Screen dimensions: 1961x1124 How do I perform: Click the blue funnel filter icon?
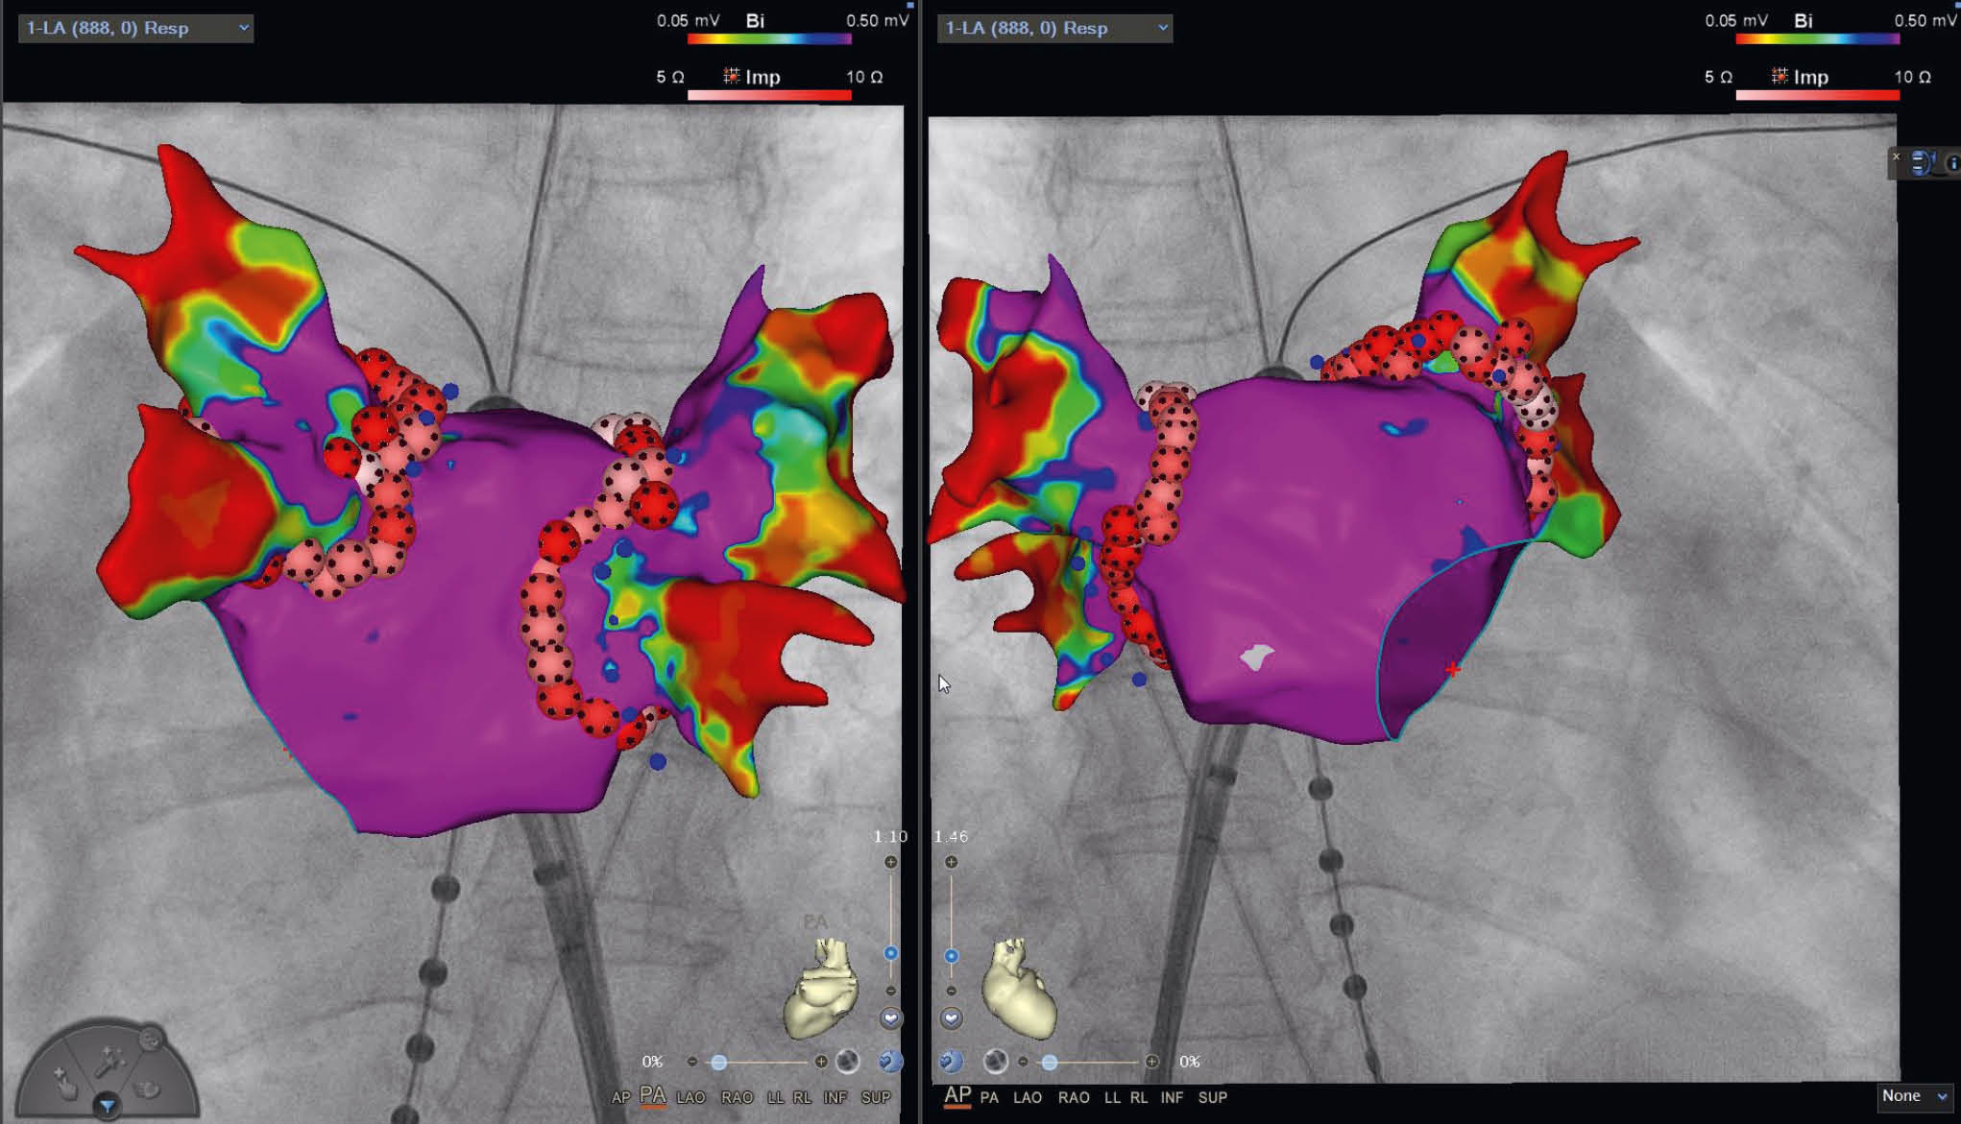[x=107, y=1106]
